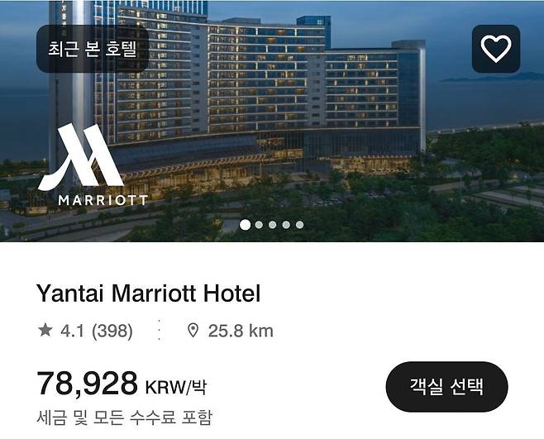Tap 세금 및 모든 수수료 포함 note
Viewport: 544px width, 439px height.
(x=124, y=418)
